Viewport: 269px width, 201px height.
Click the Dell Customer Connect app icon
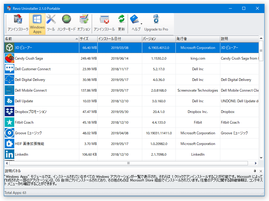tap(9, 69)
